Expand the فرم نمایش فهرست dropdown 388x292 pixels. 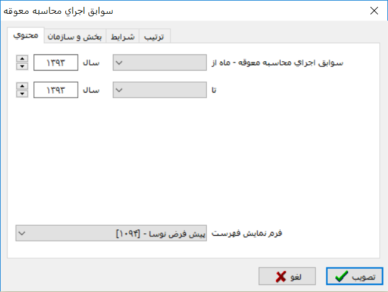pyautogui.click(x=111, y=233)
